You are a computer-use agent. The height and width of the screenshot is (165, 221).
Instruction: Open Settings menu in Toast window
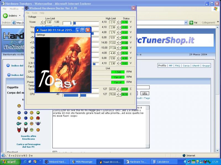[41, 35]
